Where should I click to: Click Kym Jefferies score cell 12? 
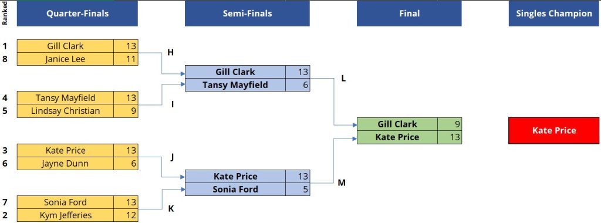click(x=126, y=215)
